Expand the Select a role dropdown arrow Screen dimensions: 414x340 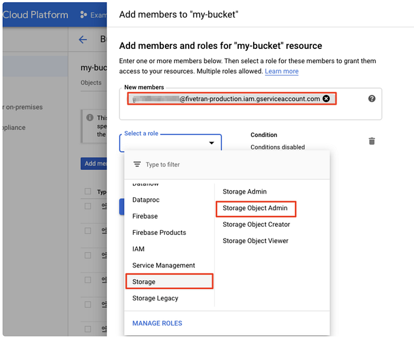click(x=212, y=143)
